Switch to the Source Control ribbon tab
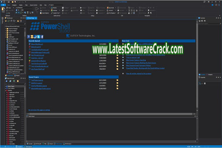 point(34,5)
